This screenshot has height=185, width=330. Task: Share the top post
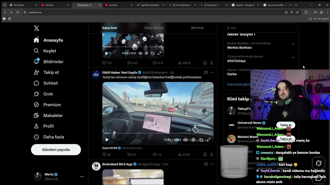coord(211,63)
